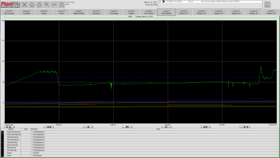Viewport: 280px width, 158px height.
Task: Click the PlantPAx logo
Action: pyautogui.click(x=10, y=4)
